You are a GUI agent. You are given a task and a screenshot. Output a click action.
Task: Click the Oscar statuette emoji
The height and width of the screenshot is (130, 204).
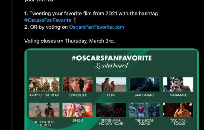pyautogui.click(x=75, y=20)
